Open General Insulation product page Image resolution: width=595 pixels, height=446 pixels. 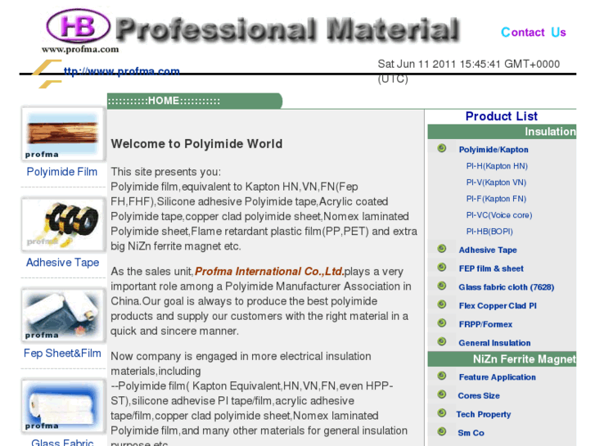coord(494,343)
